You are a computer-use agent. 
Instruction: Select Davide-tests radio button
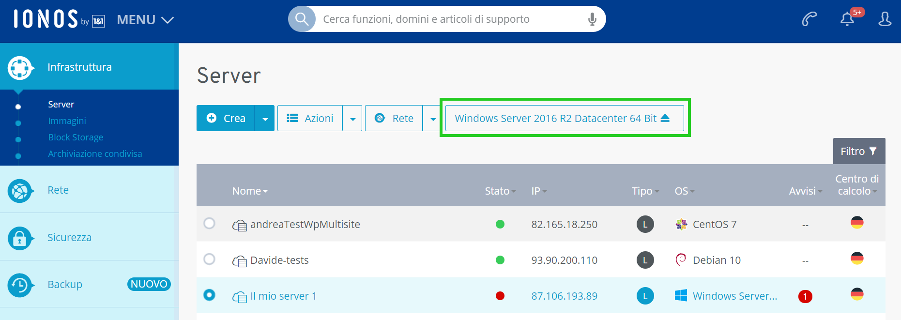[209, 259]
